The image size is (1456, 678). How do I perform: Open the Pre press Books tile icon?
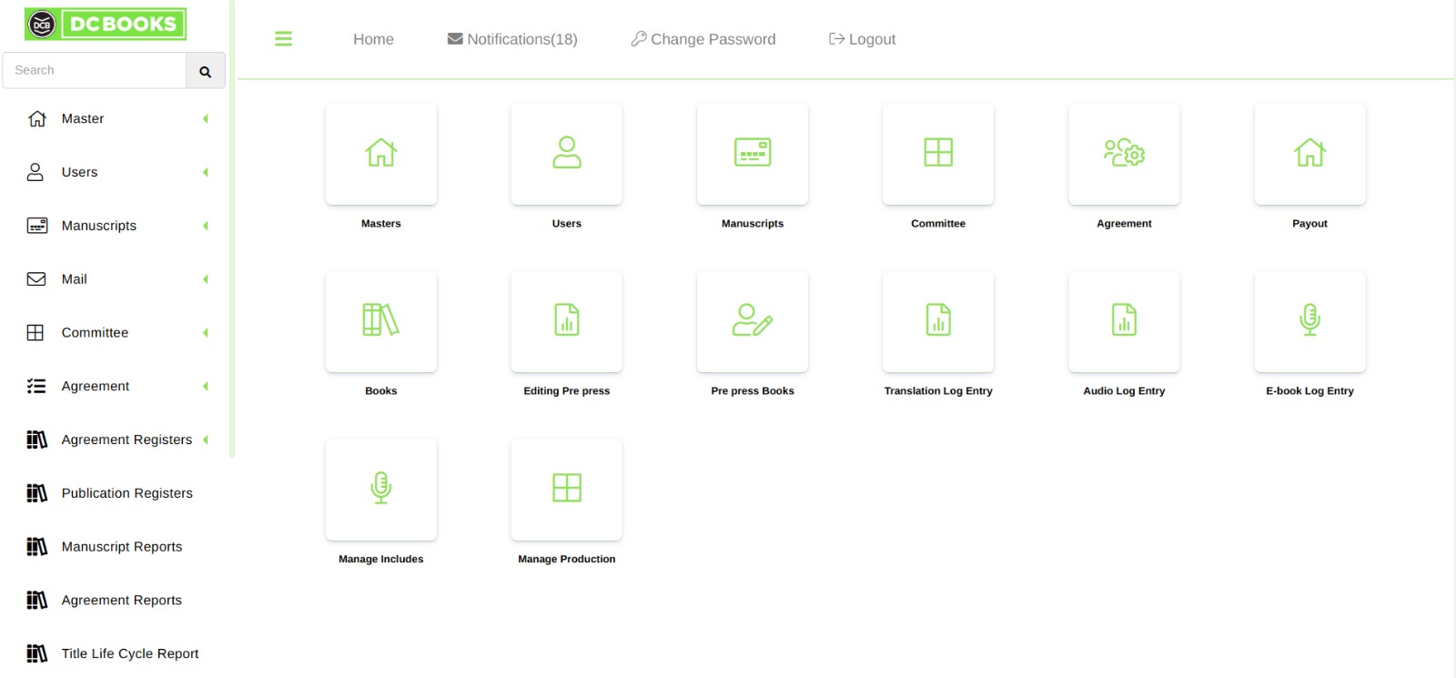(x=752, y=320)
